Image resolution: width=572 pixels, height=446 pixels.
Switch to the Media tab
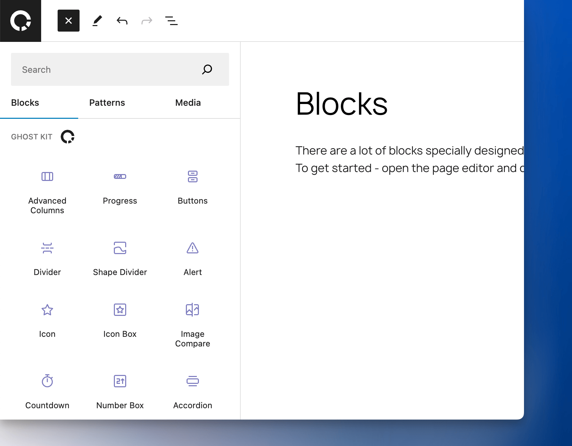click(x=188, y=103)
